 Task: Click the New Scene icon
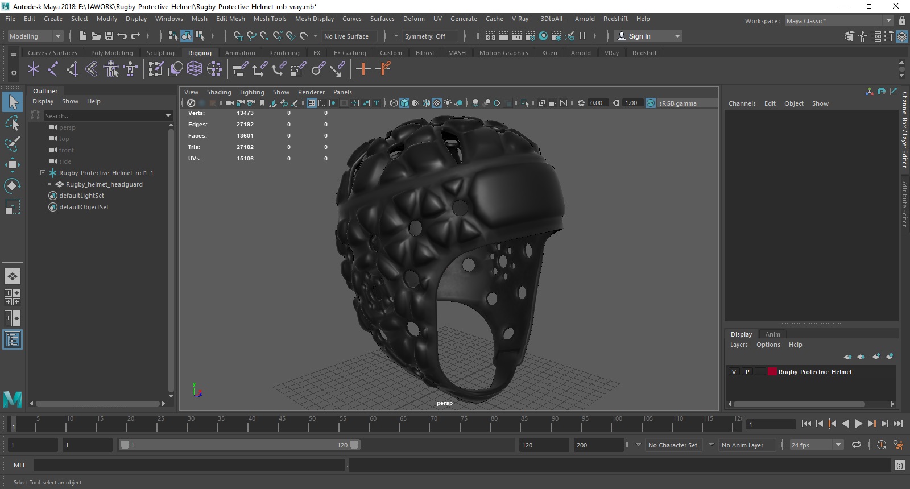point(83,36)
